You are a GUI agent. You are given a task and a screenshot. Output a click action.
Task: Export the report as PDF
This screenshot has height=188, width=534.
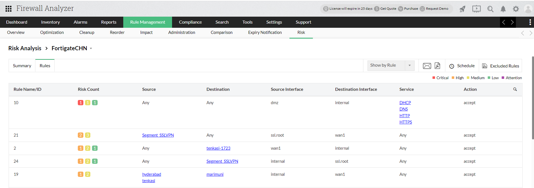coord(437,66)
